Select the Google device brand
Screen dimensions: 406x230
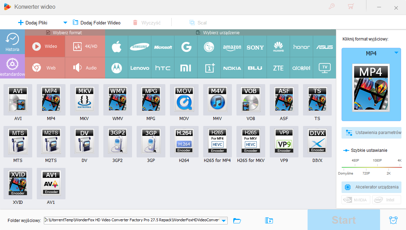186,47
